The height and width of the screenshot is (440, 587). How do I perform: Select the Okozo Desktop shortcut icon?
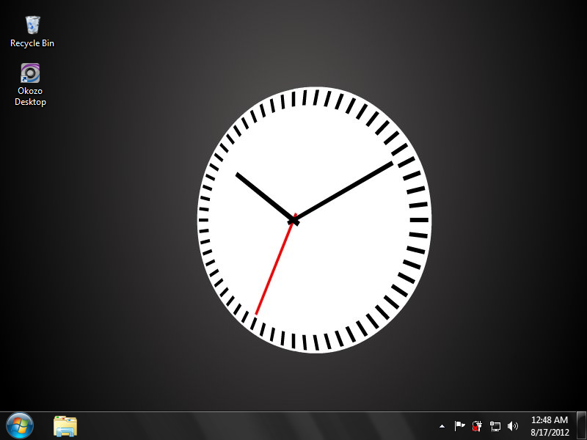(30, 73)
